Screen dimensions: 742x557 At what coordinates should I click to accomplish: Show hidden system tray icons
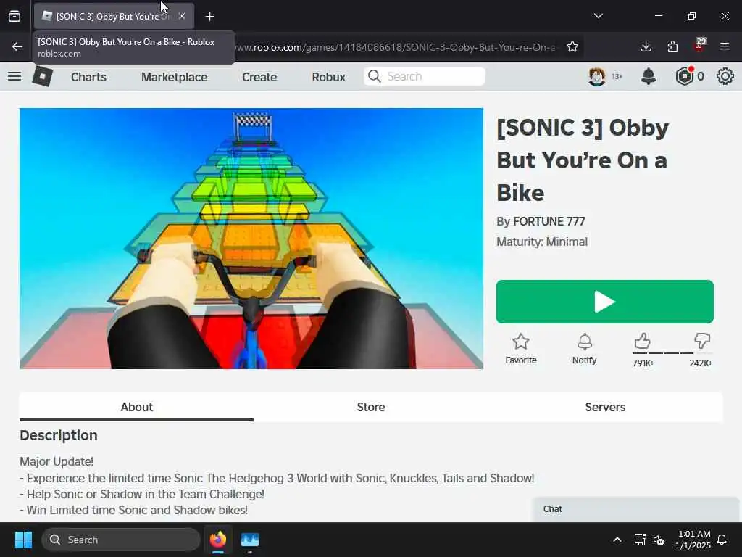tap(617, 540)
